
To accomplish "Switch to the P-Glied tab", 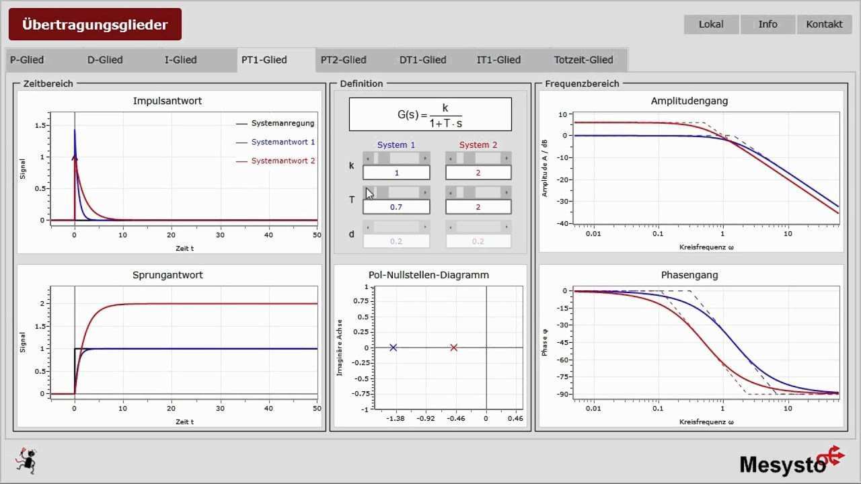I will (27, 60).
